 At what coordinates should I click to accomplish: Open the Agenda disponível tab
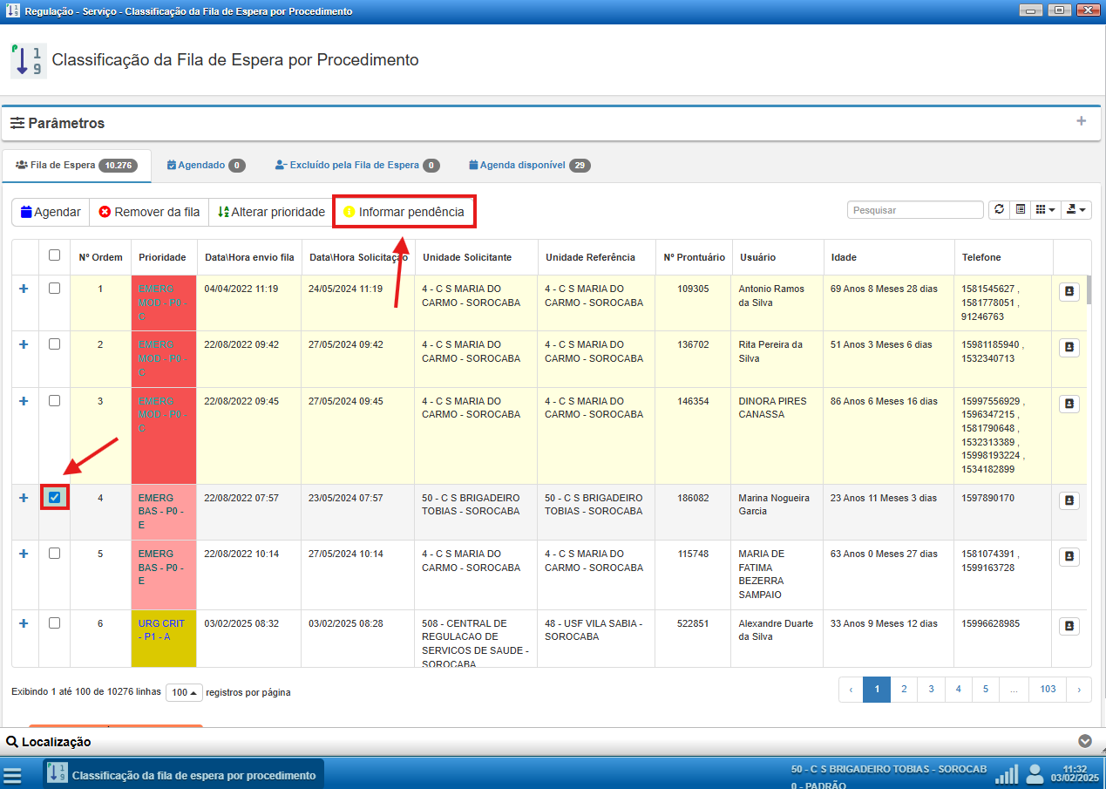(x=529, y=165)
